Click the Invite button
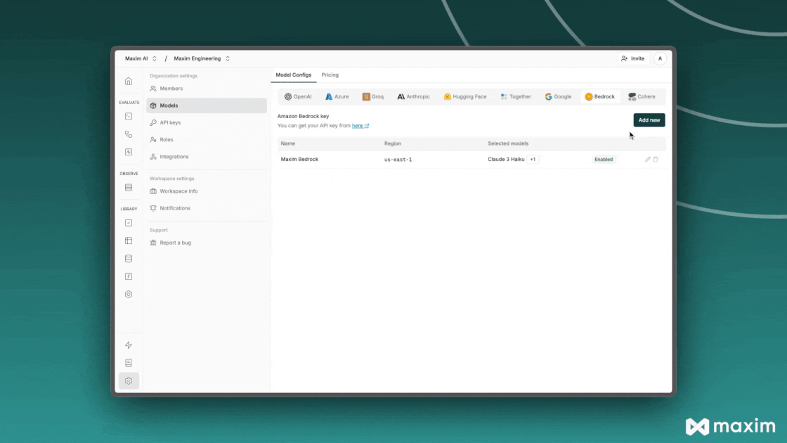787x443 pixels. pyautogui.click(x=633, y=59)
